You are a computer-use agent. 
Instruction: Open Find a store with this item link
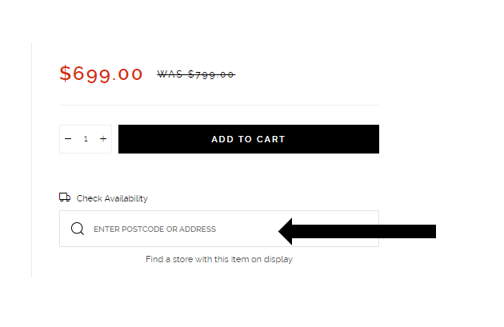coord(219,259)
